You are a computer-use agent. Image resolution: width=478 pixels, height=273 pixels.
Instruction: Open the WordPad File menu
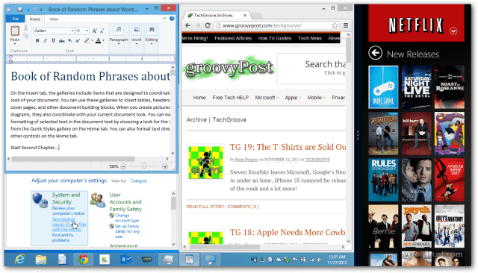15,19
